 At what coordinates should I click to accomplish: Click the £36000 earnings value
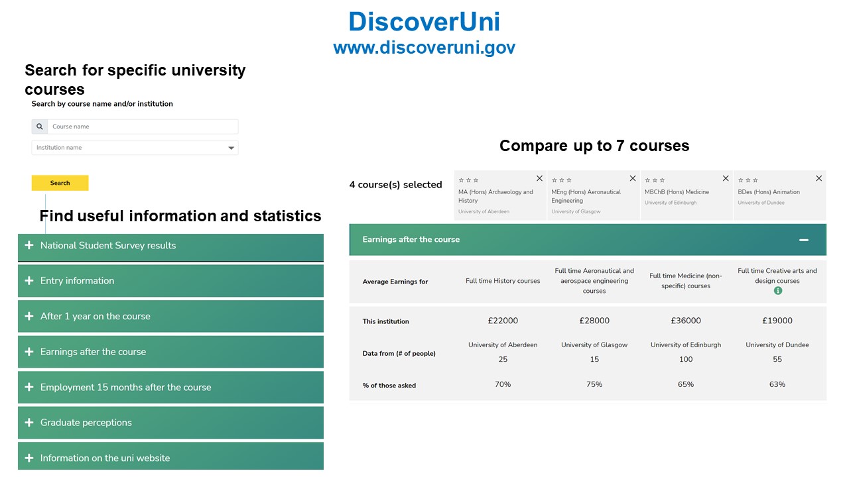pos(686,321)
